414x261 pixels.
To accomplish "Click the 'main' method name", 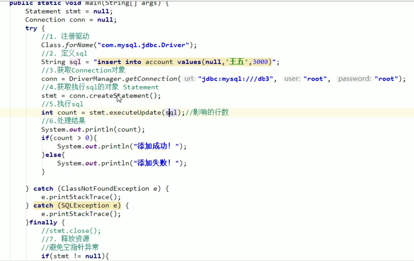I will 93,3.
